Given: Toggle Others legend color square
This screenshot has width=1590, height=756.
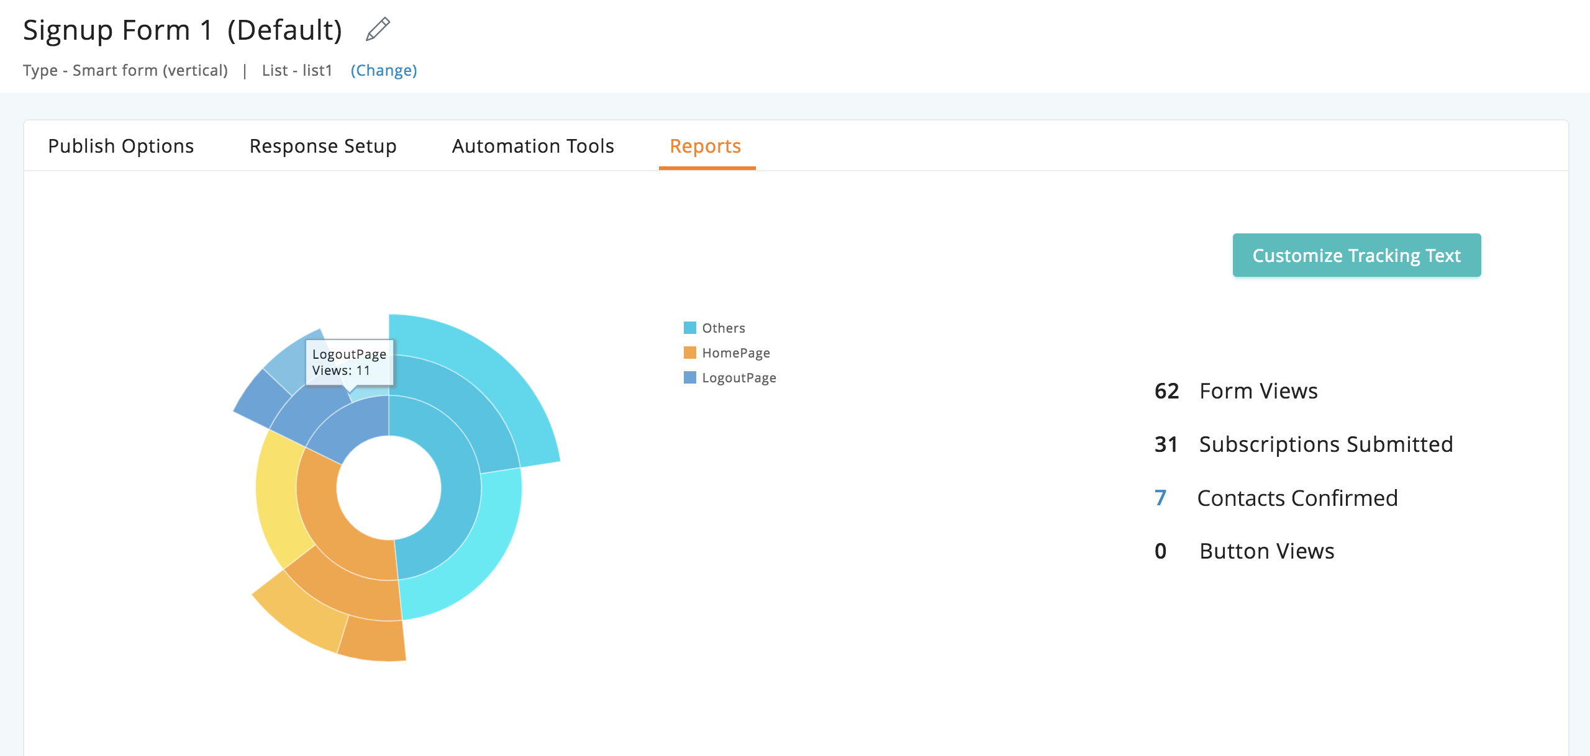Looking at the screenshot, I should 689,328.
